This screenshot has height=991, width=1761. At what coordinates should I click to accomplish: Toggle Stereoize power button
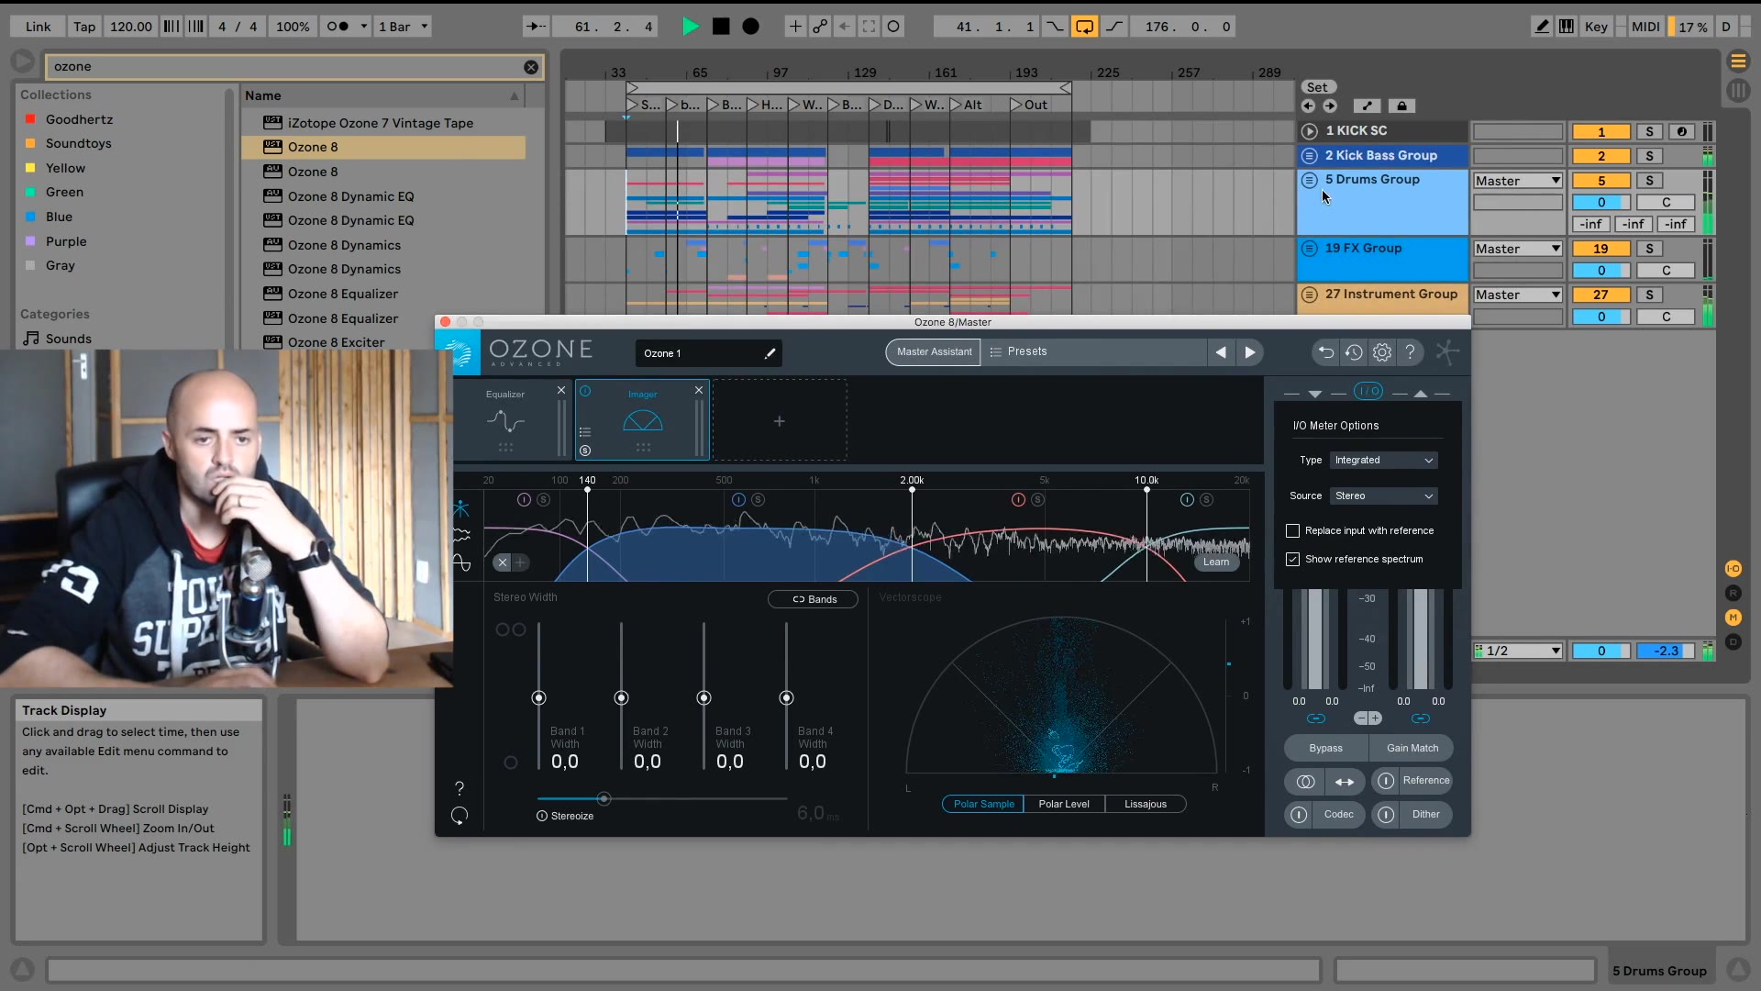click(x=542, y=817)
